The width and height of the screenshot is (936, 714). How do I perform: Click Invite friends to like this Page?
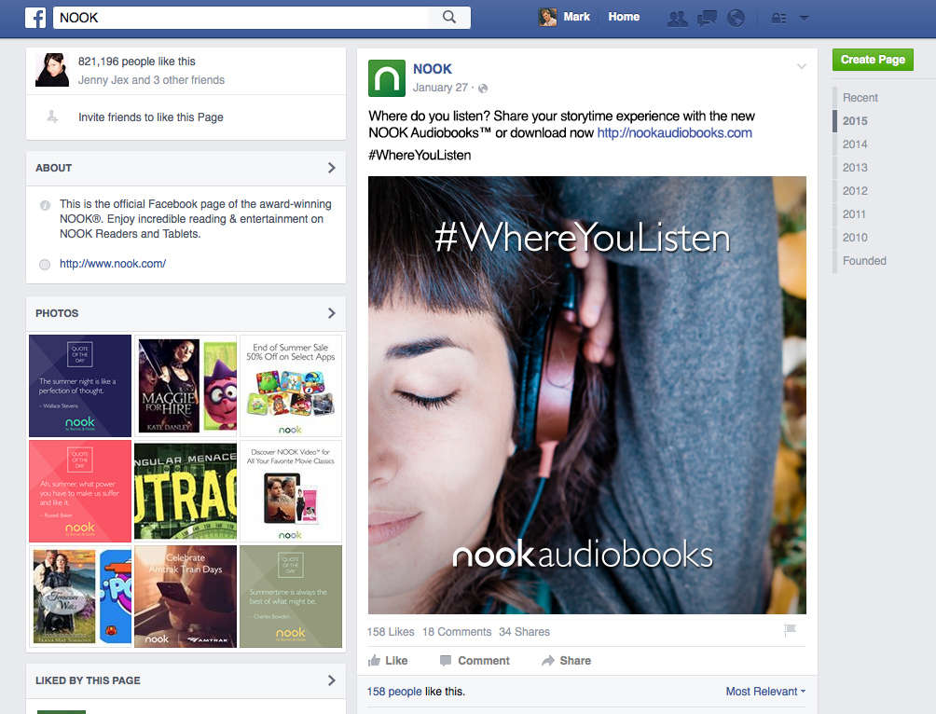(151, 117)
